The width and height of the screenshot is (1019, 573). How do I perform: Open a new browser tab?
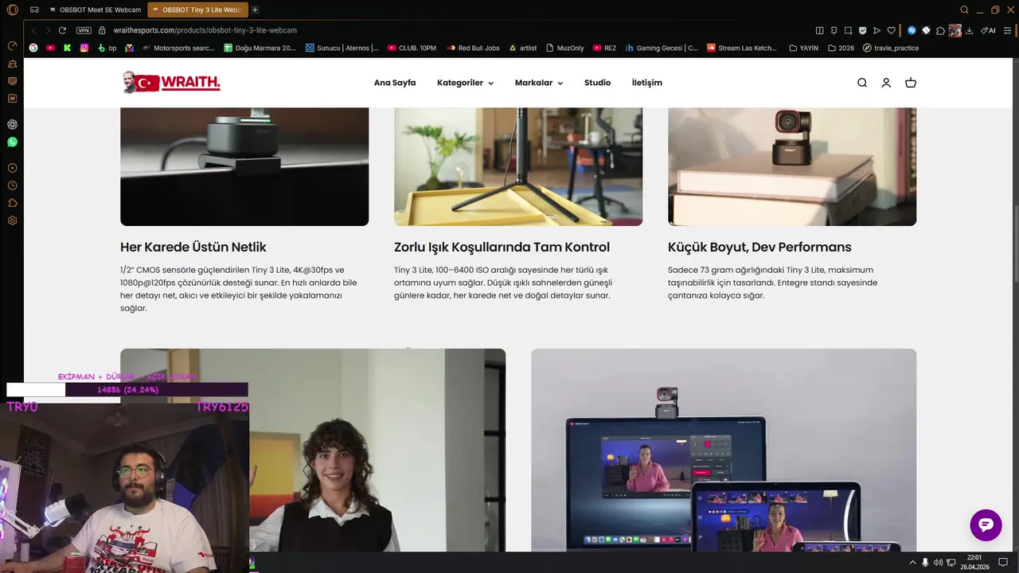255,10
